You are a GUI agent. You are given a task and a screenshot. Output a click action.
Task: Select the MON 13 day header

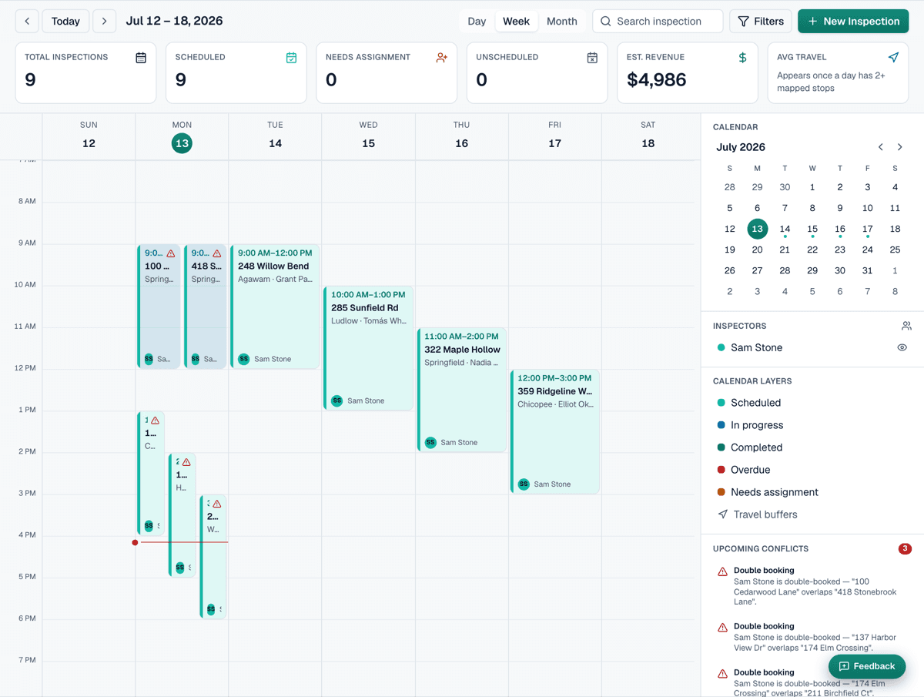click(x=182, y=136)
